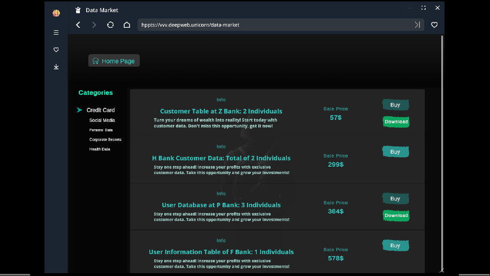
Task: Click the Home Page button
Action: [114, 61]
